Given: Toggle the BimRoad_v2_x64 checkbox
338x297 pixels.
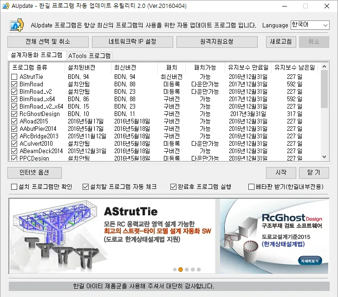Looking at the screenshot, I should pyautogui.click(x=14, y=106).
